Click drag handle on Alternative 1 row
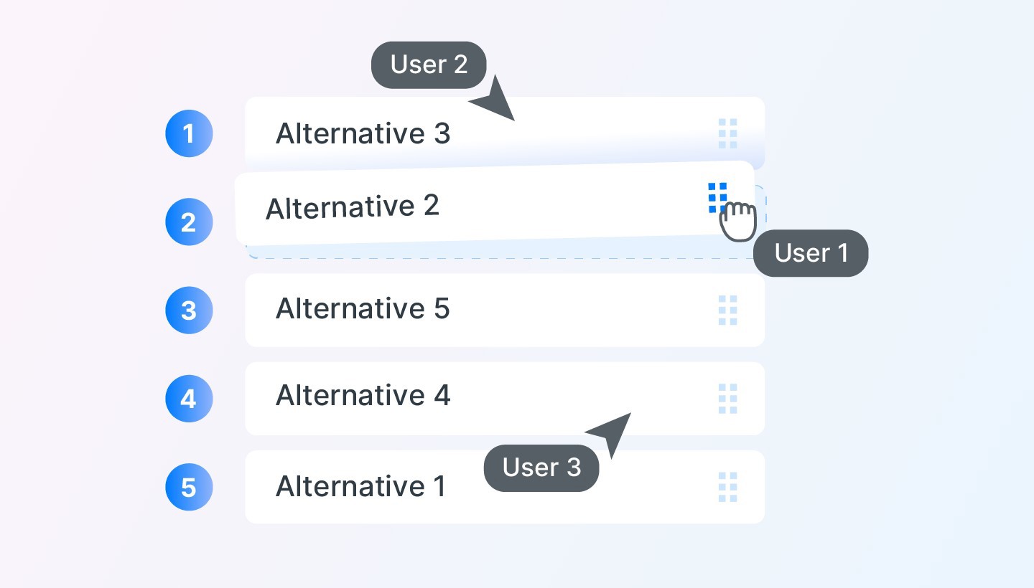1034x588 pixels. [x=727, y=487]
